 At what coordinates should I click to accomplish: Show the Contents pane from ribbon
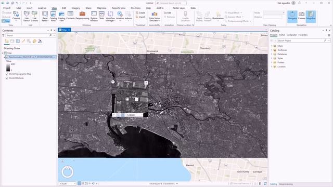click(70, 15)
